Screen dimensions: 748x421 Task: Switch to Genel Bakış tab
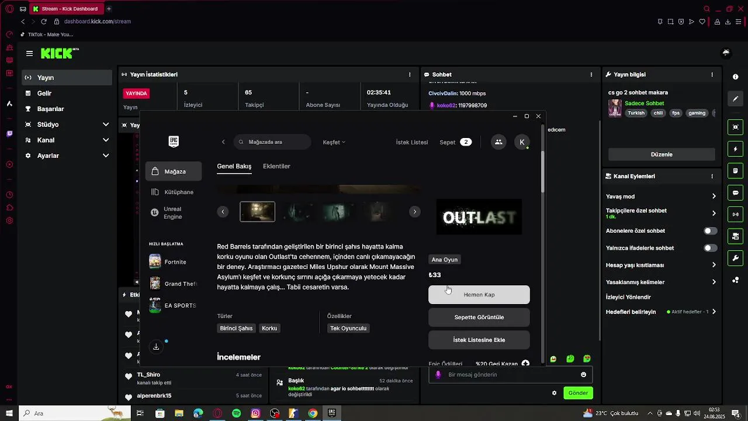[234, 167]
